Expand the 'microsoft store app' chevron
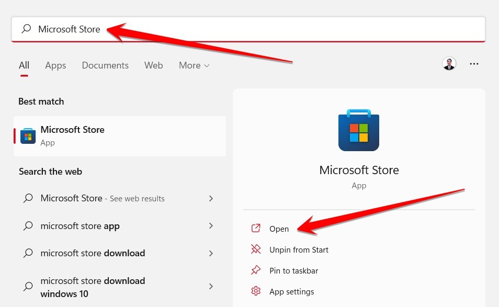Screen dimensions: 499x307 pyautogui.click(x=211, y=226)
